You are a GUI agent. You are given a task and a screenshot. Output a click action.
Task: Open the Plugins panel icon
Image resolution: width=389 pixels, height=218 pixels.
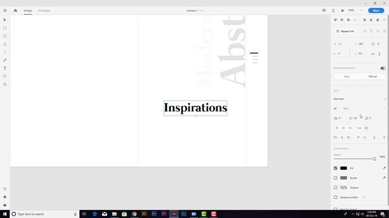click(5, 205)
